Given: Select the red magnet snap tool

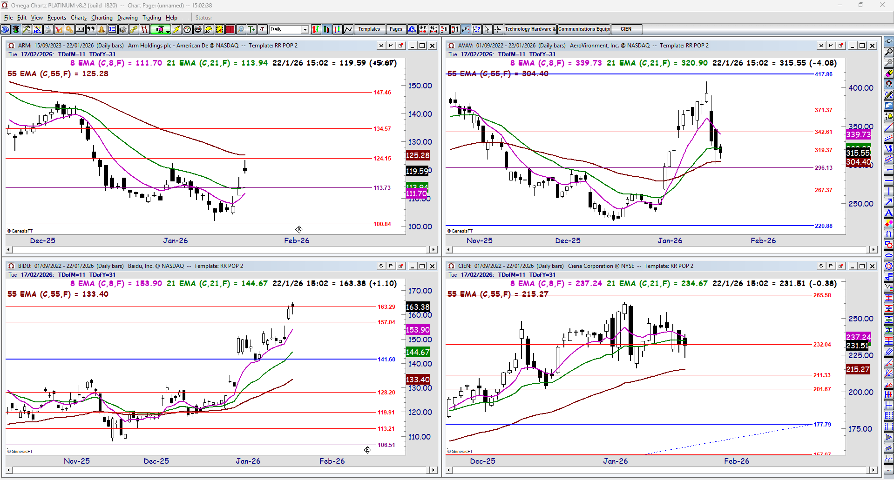Looking at the screenshot, I should coord(889,84).
